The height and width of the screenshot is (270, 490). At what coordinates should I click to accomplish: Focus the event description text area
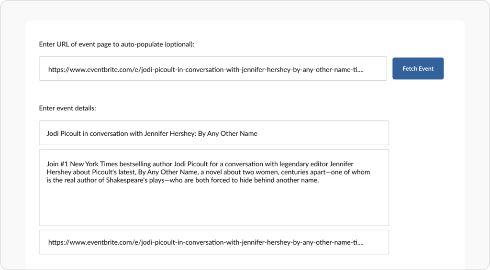click(x=214, y=187)
